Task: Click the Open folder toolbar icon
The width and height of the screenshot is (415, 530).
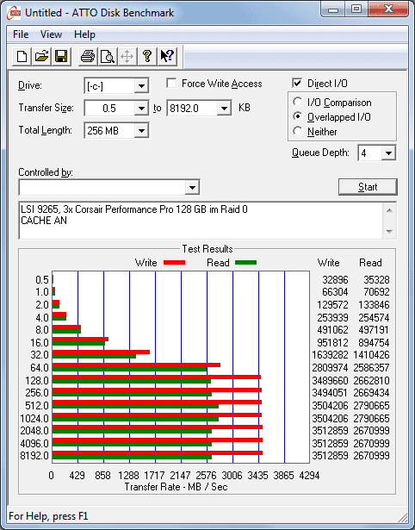Action: (x=41, y=56)
